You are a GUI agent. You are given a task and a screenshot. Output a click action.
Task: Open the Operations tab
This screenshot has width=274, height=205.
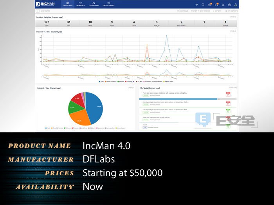click(94, 4)
